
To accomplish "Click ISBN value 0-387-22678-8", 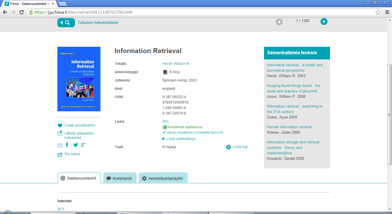I will point(174,113).
